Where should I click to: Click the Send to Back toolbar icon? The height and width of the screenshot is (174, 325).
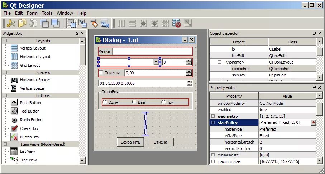pos(44,23)
